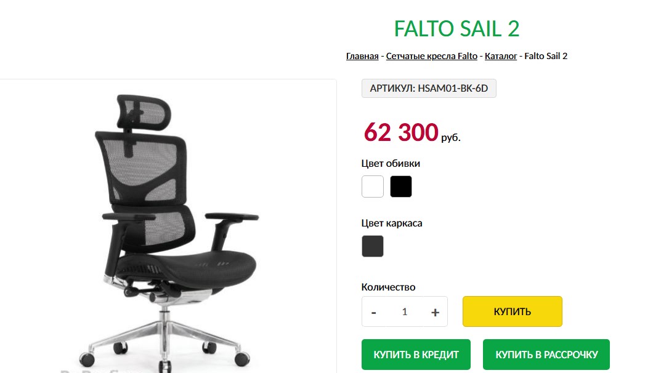Go to the Каталог breadcrumb link
661x373 pixels.
501,56
